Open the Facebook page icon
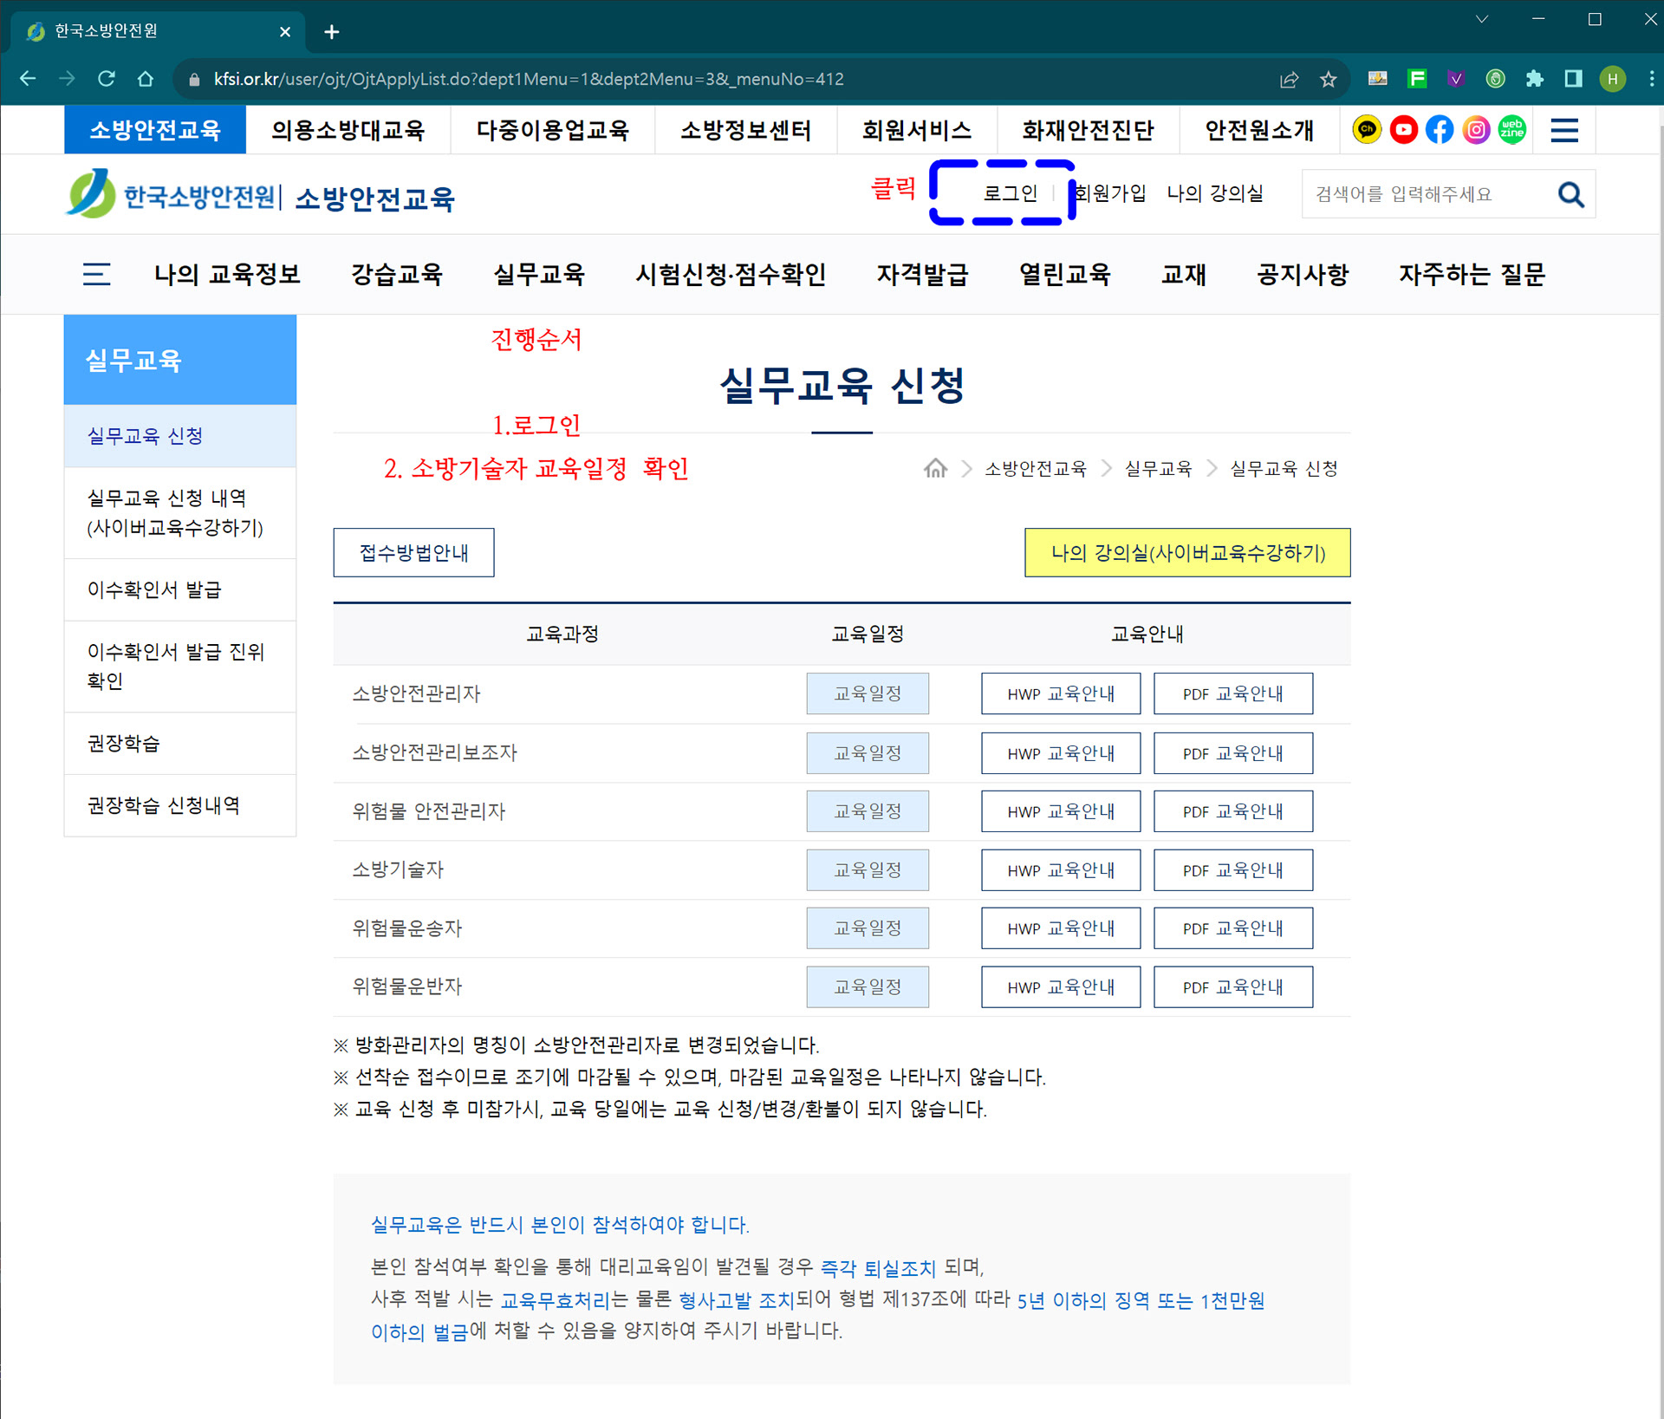This screenshot has width=1664, height=1419. click(x=1440, y=130)
